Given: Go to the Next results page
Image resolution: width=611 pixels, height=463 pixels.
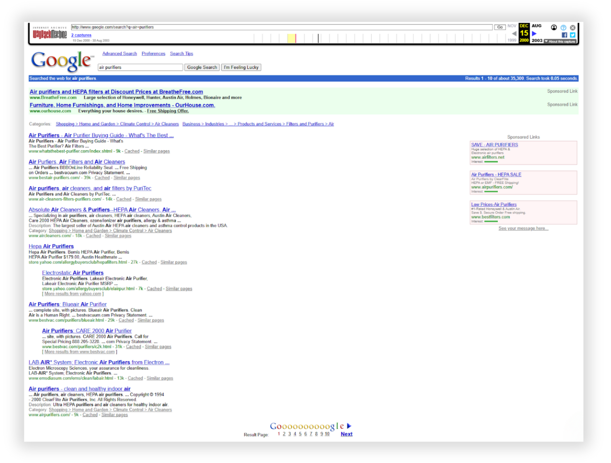Looking at the screenshot, I should 346,434.
